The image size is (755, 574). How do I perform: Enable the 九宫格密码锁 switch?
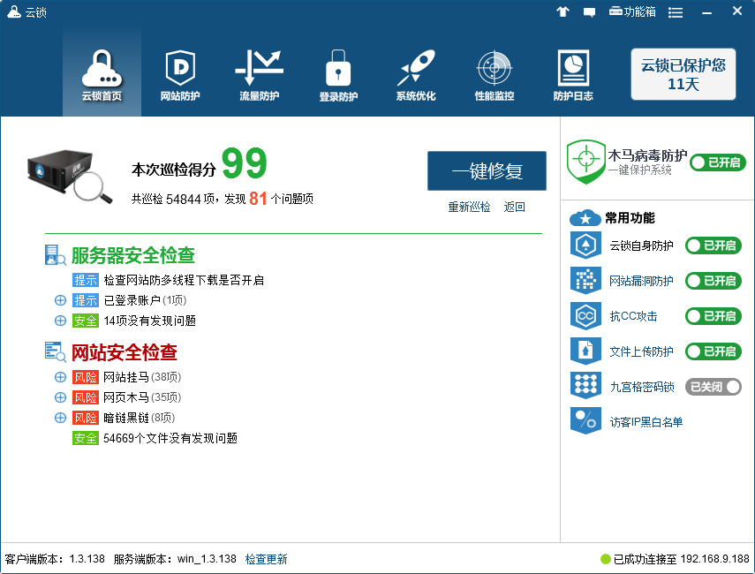click(713, 386)
